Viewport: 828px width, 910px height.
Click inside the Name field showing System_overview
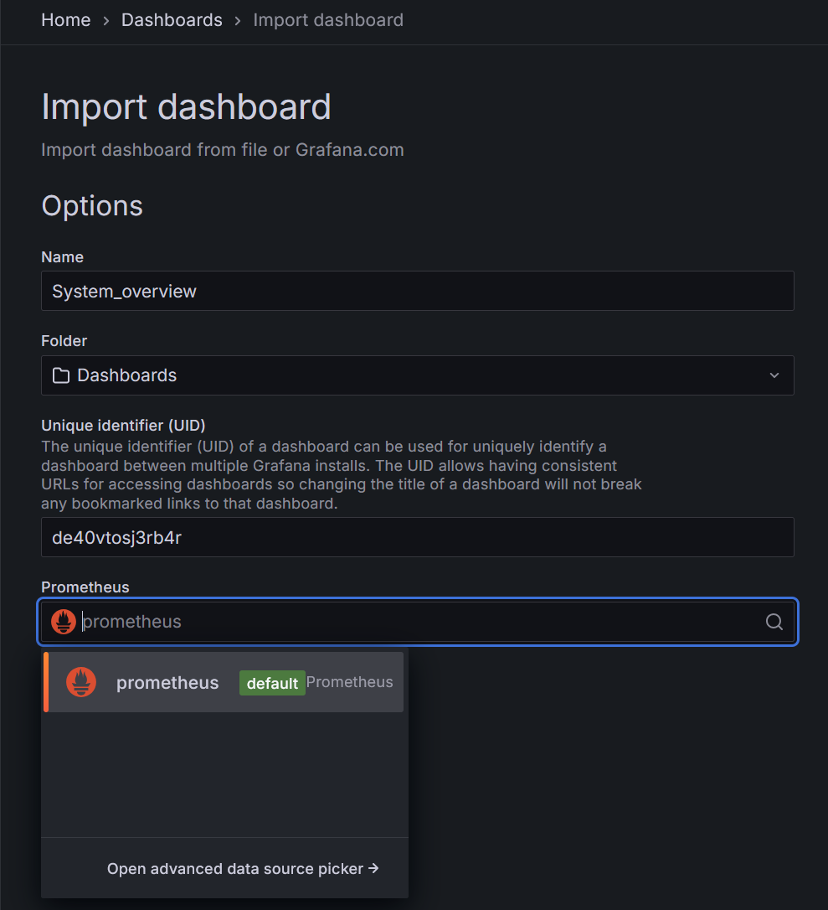(x=335, y=291)
